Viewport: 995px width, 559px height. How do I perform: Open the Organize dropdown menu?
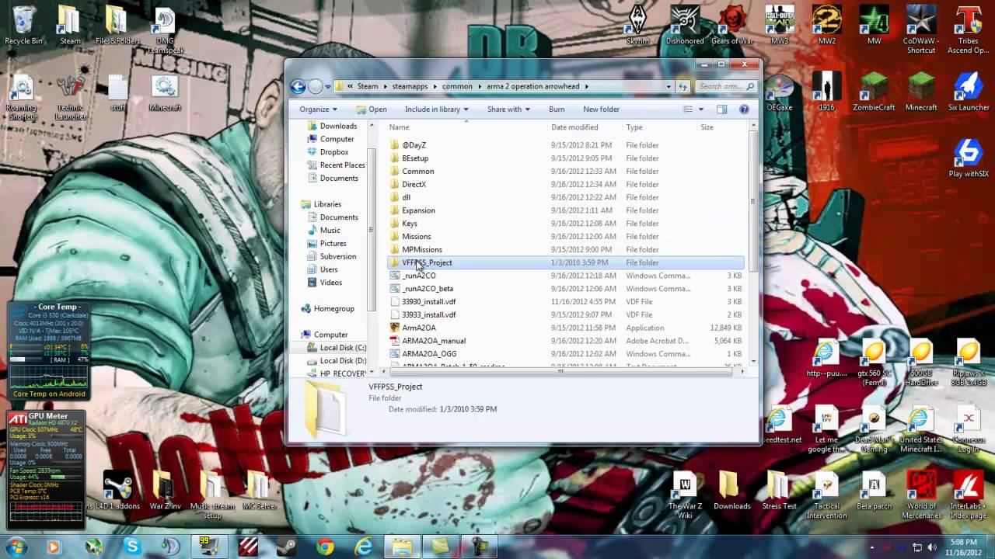(x=318, y=109)
